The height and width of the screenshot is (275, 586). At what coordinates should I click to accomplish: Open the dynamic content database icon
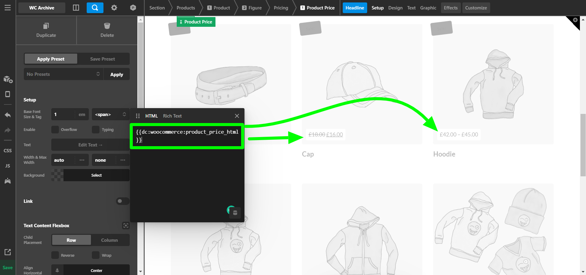click(235, 213)
